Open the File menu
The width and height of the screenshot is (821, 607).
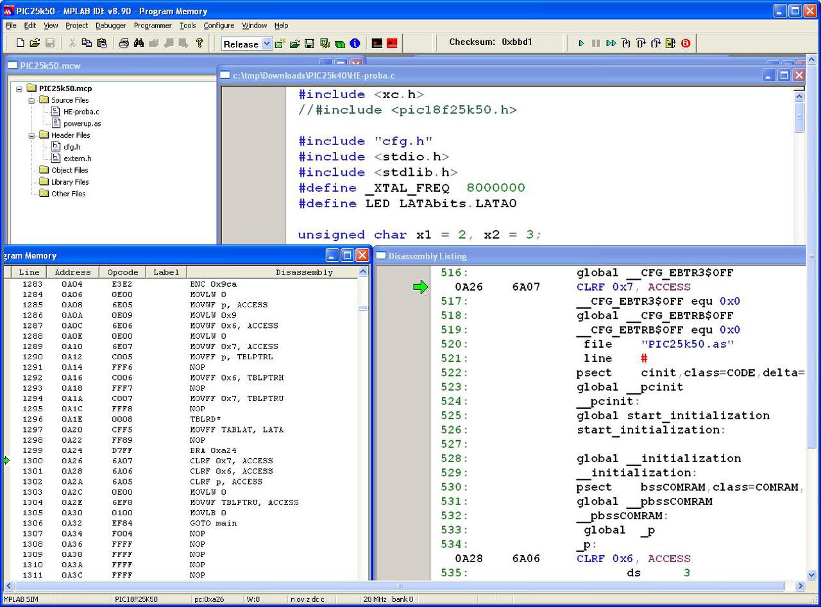pyautogui.click(x=11, y=26)
